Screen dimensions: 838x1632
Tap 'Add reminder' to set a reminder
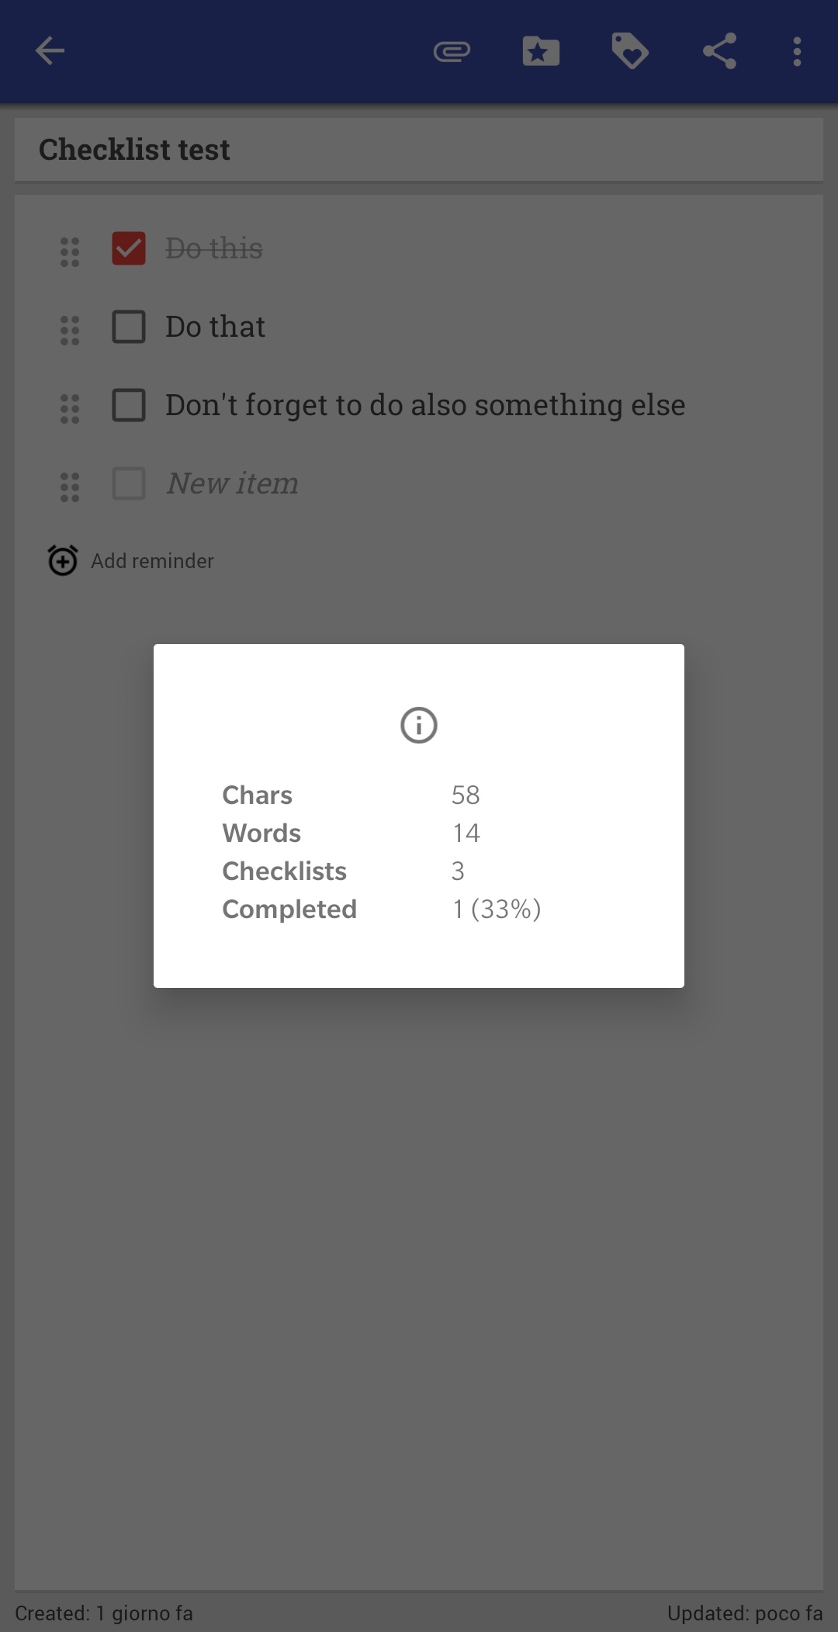(x=152, y=560)
